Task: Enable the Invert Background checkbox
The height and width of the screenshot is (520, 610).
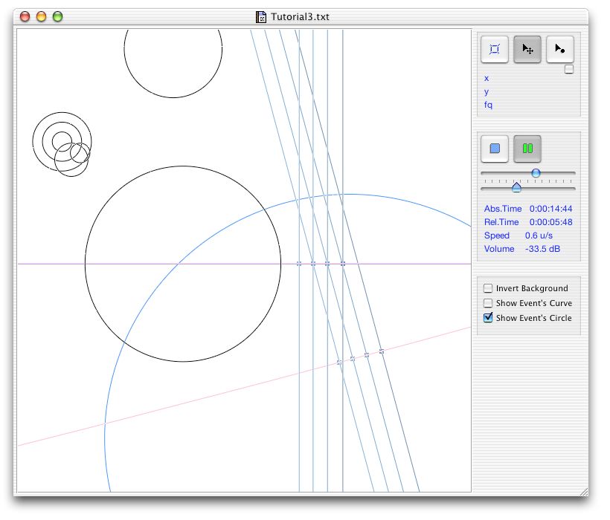Action: 488,288
